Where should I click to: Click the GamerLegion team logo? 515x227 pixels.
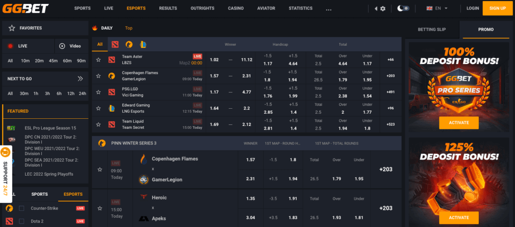[143, 180]
